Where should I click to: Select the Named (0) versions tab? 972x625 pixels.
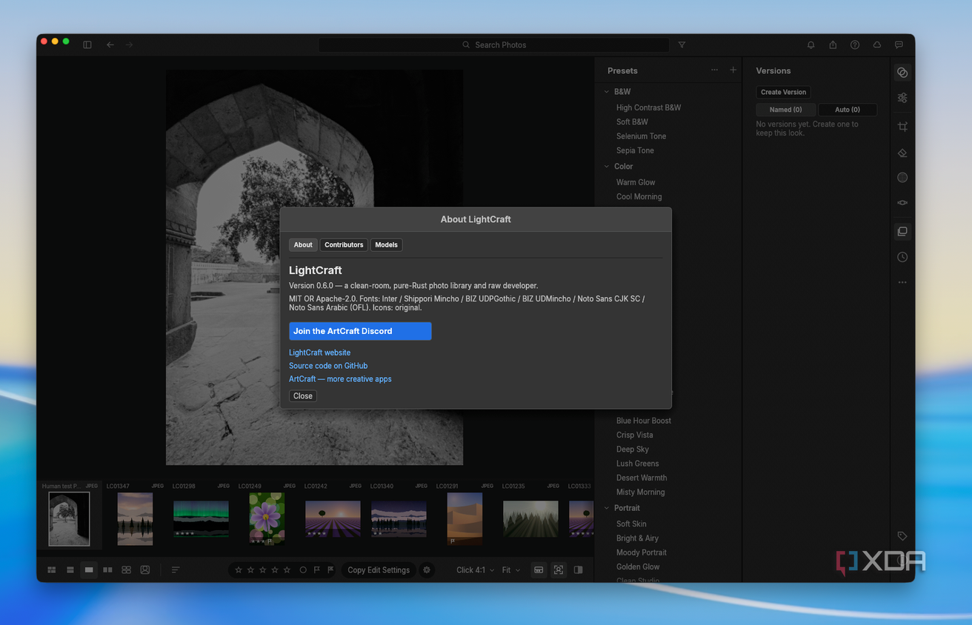pyautogui.click(x=785, y=110)
